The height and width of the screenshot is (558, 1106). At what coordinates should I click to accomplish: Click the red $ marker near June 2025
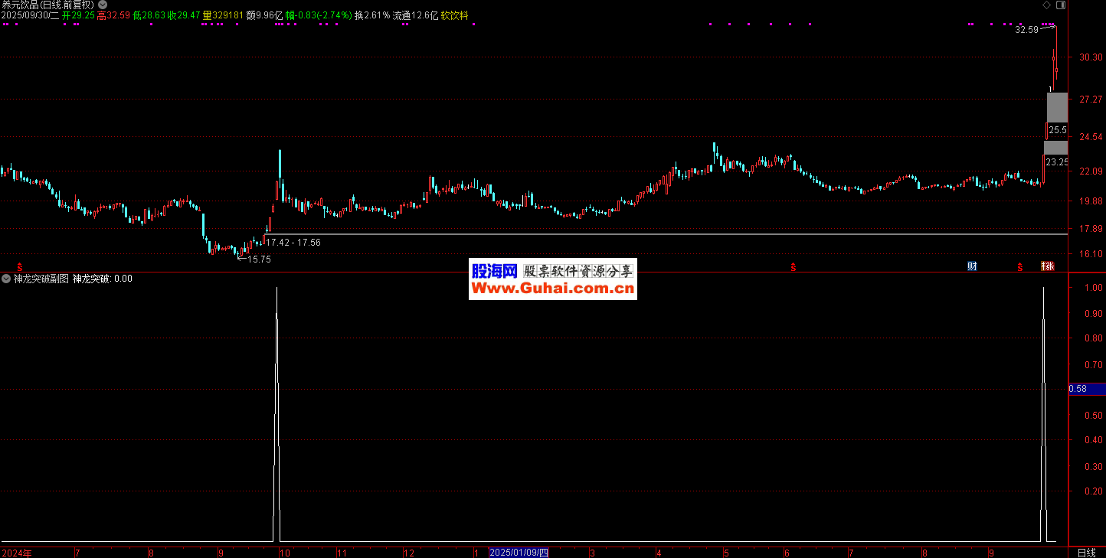pyautogui.click(x=794, y=267)
